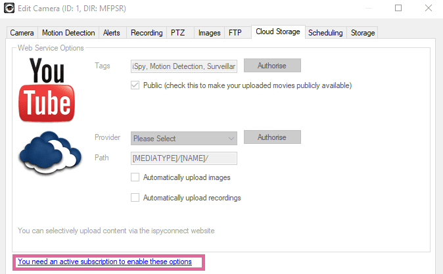443x274 pixels.
Task: Maximize the Edit Camera window
Action: [x=398, y=8]
